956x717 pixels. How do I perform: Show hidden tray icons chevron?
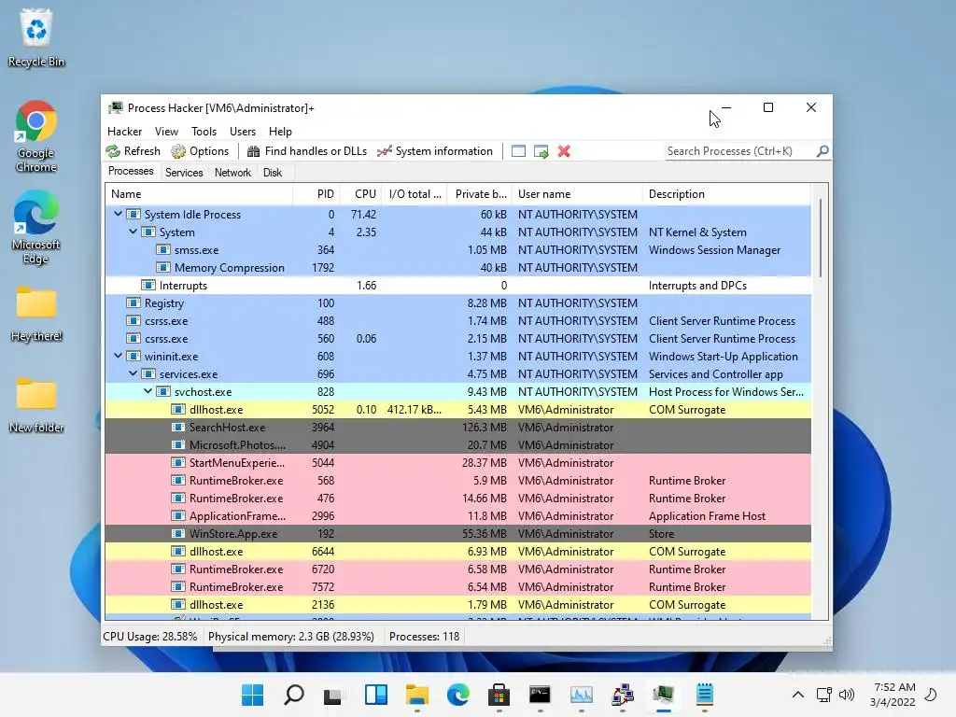coord(797,695)
